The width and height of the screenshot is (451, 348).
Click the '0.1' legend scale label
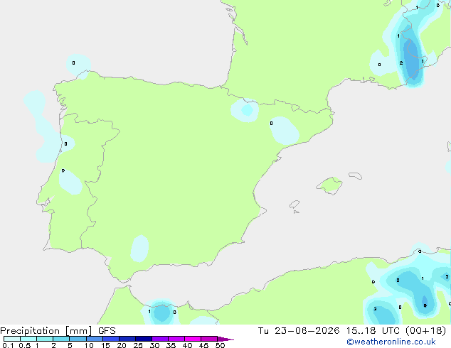click(x=8, y=345)
